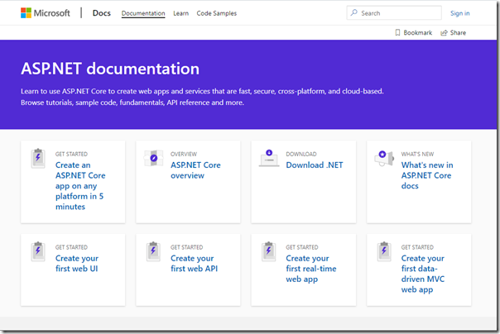
Task: Open Download .NET link
Action: coord(315,165)
